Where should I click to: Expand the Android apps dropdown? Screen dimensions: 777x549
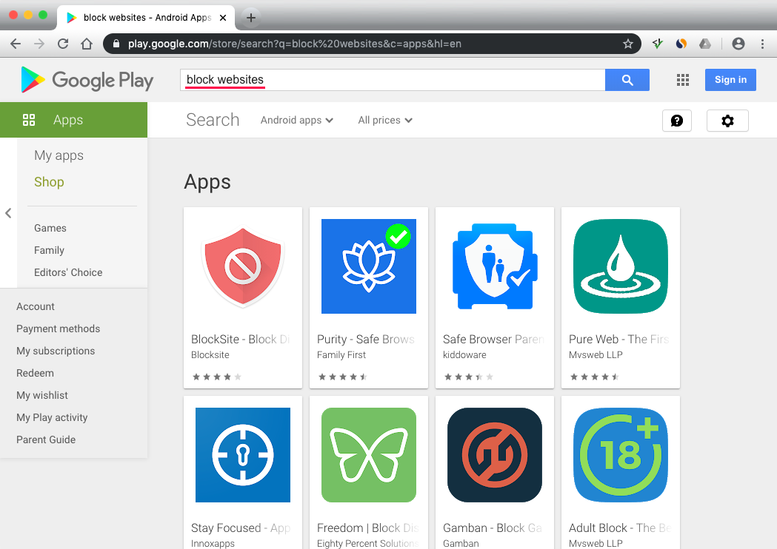click(x=297, y=121)
